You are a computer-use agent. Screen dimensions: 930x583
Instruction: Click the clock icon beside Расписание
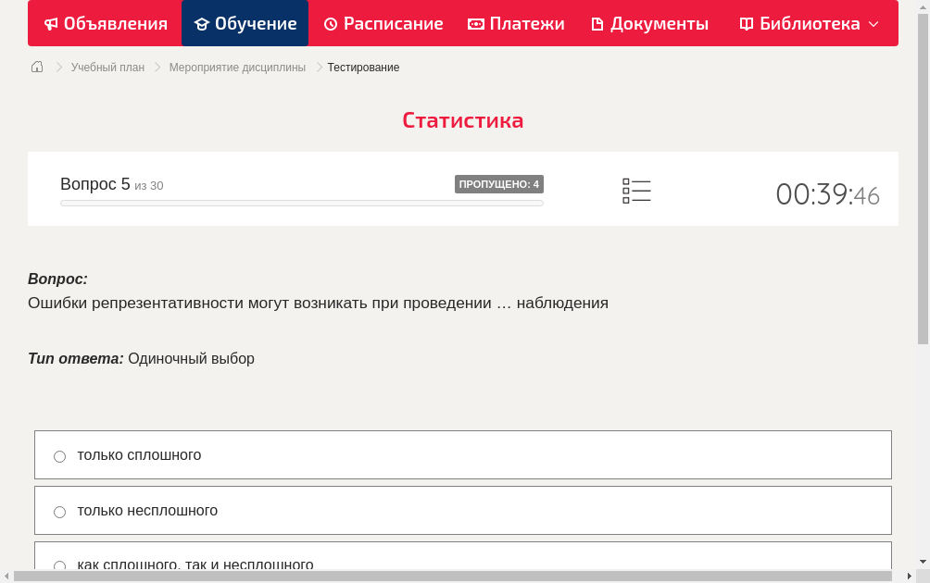[329, 23]
